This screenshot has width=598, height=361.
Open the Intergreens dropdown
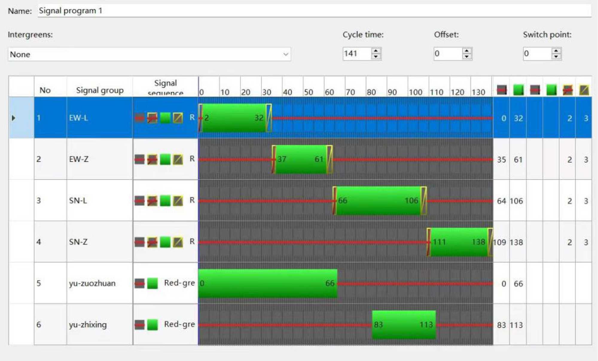click(286, 54)
